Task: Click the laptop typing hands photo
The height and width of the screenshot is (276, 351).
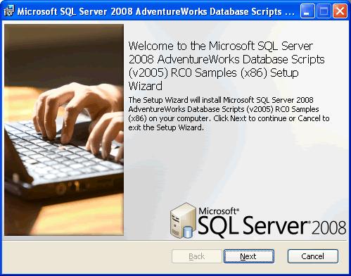Action: tap(64, 130)
